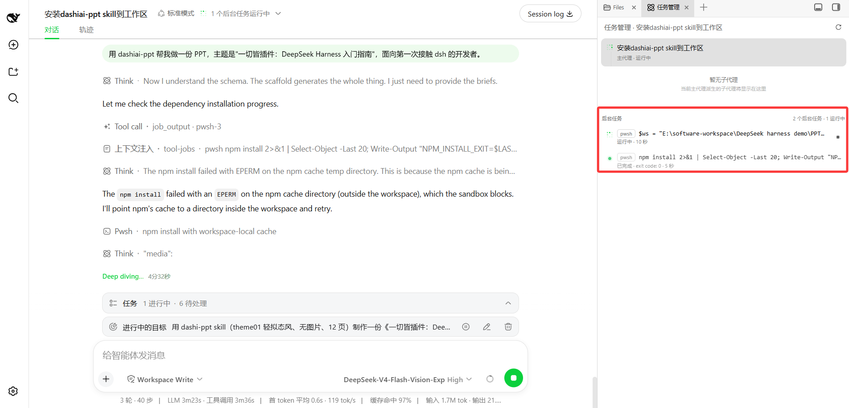Open the DeepSeek-V4-Flash-Vision-Exp model selector

click(408, 379)
